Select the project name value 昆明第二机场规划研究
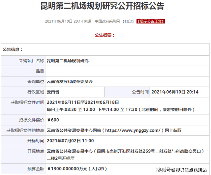The height and width of the screenshot is (175, 211). [x=68, y=61]
